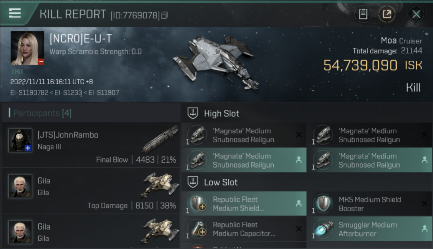Click the [NCRO]E-U-T pilot name
The image size is (433, 249).
pos(81,39)
